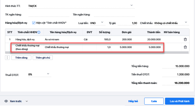Click the Thêm dòng button
The image size is (195, 106).
(x=21, y=58)
